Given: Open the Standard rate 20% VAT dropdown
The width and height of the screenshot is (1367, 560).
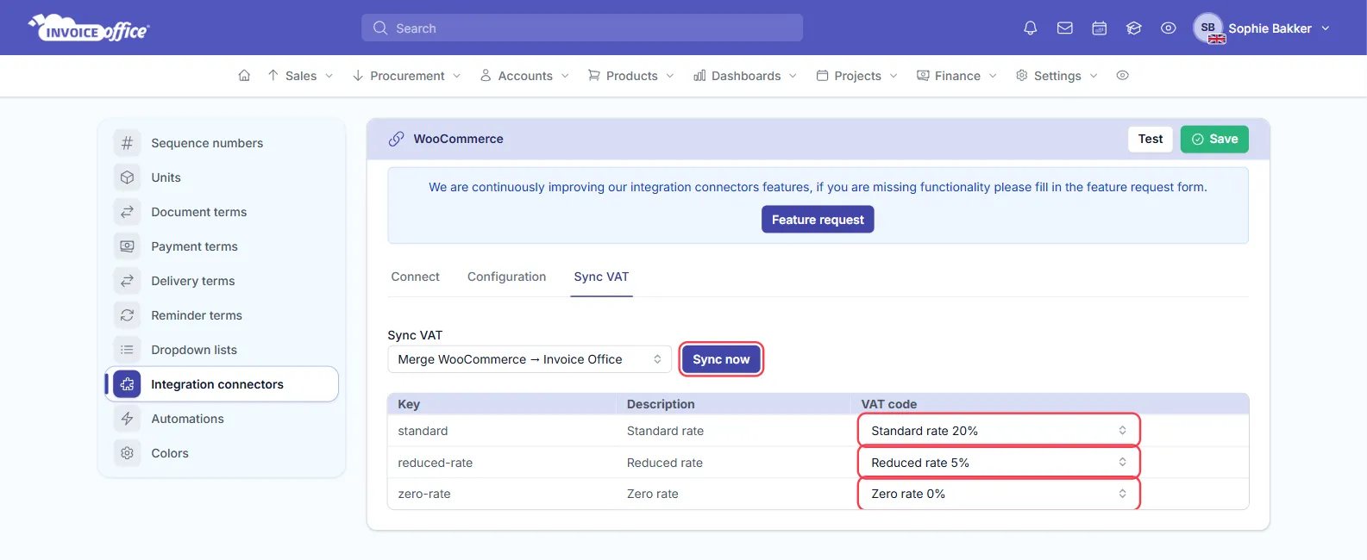Looking at the screenshot, I should [x=999, y=431].
